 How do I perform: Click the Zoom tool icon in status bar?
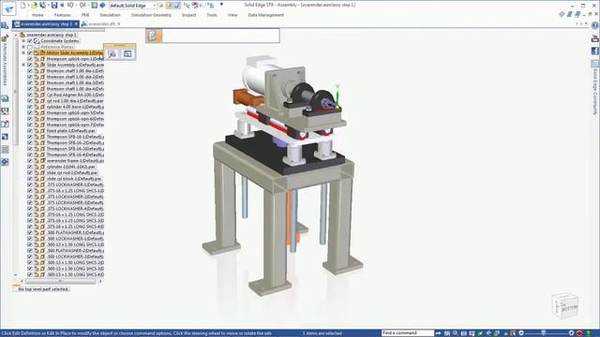click(x=455, y=333)
